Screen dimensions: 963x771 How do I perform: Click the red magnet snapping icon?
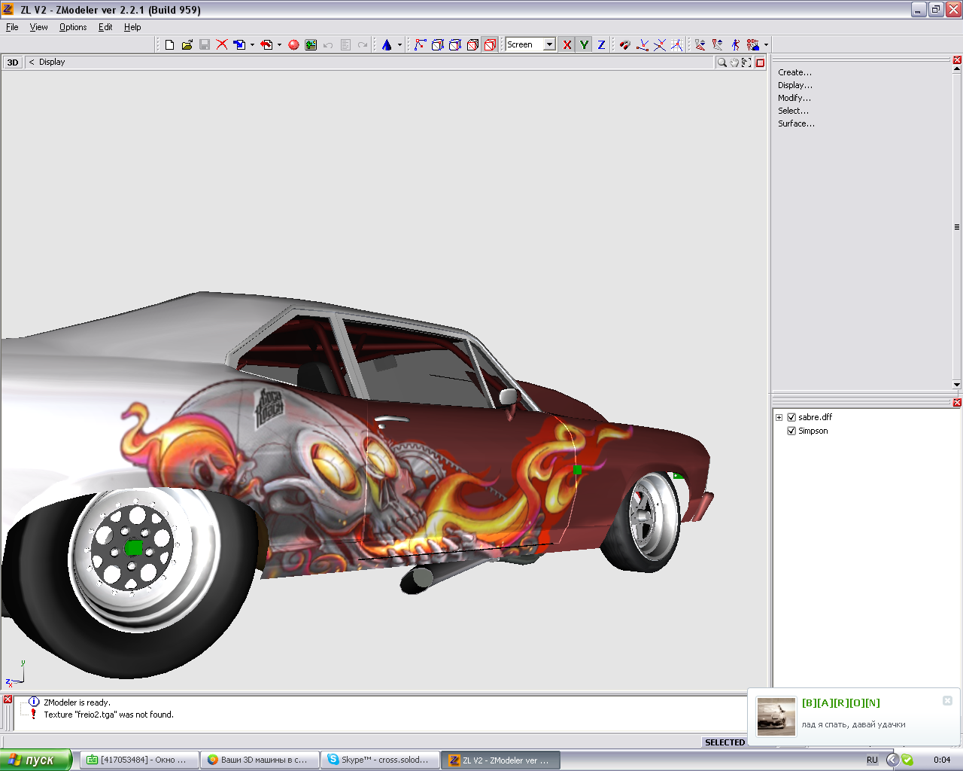(624, 44)
